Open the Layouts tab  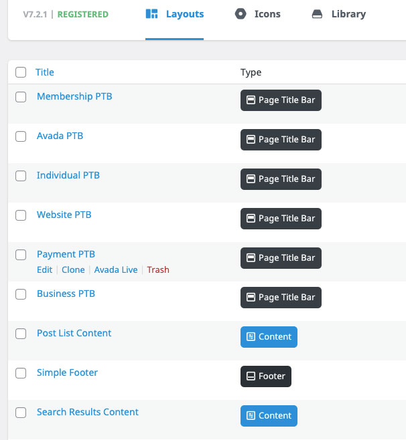pos(175,14)
